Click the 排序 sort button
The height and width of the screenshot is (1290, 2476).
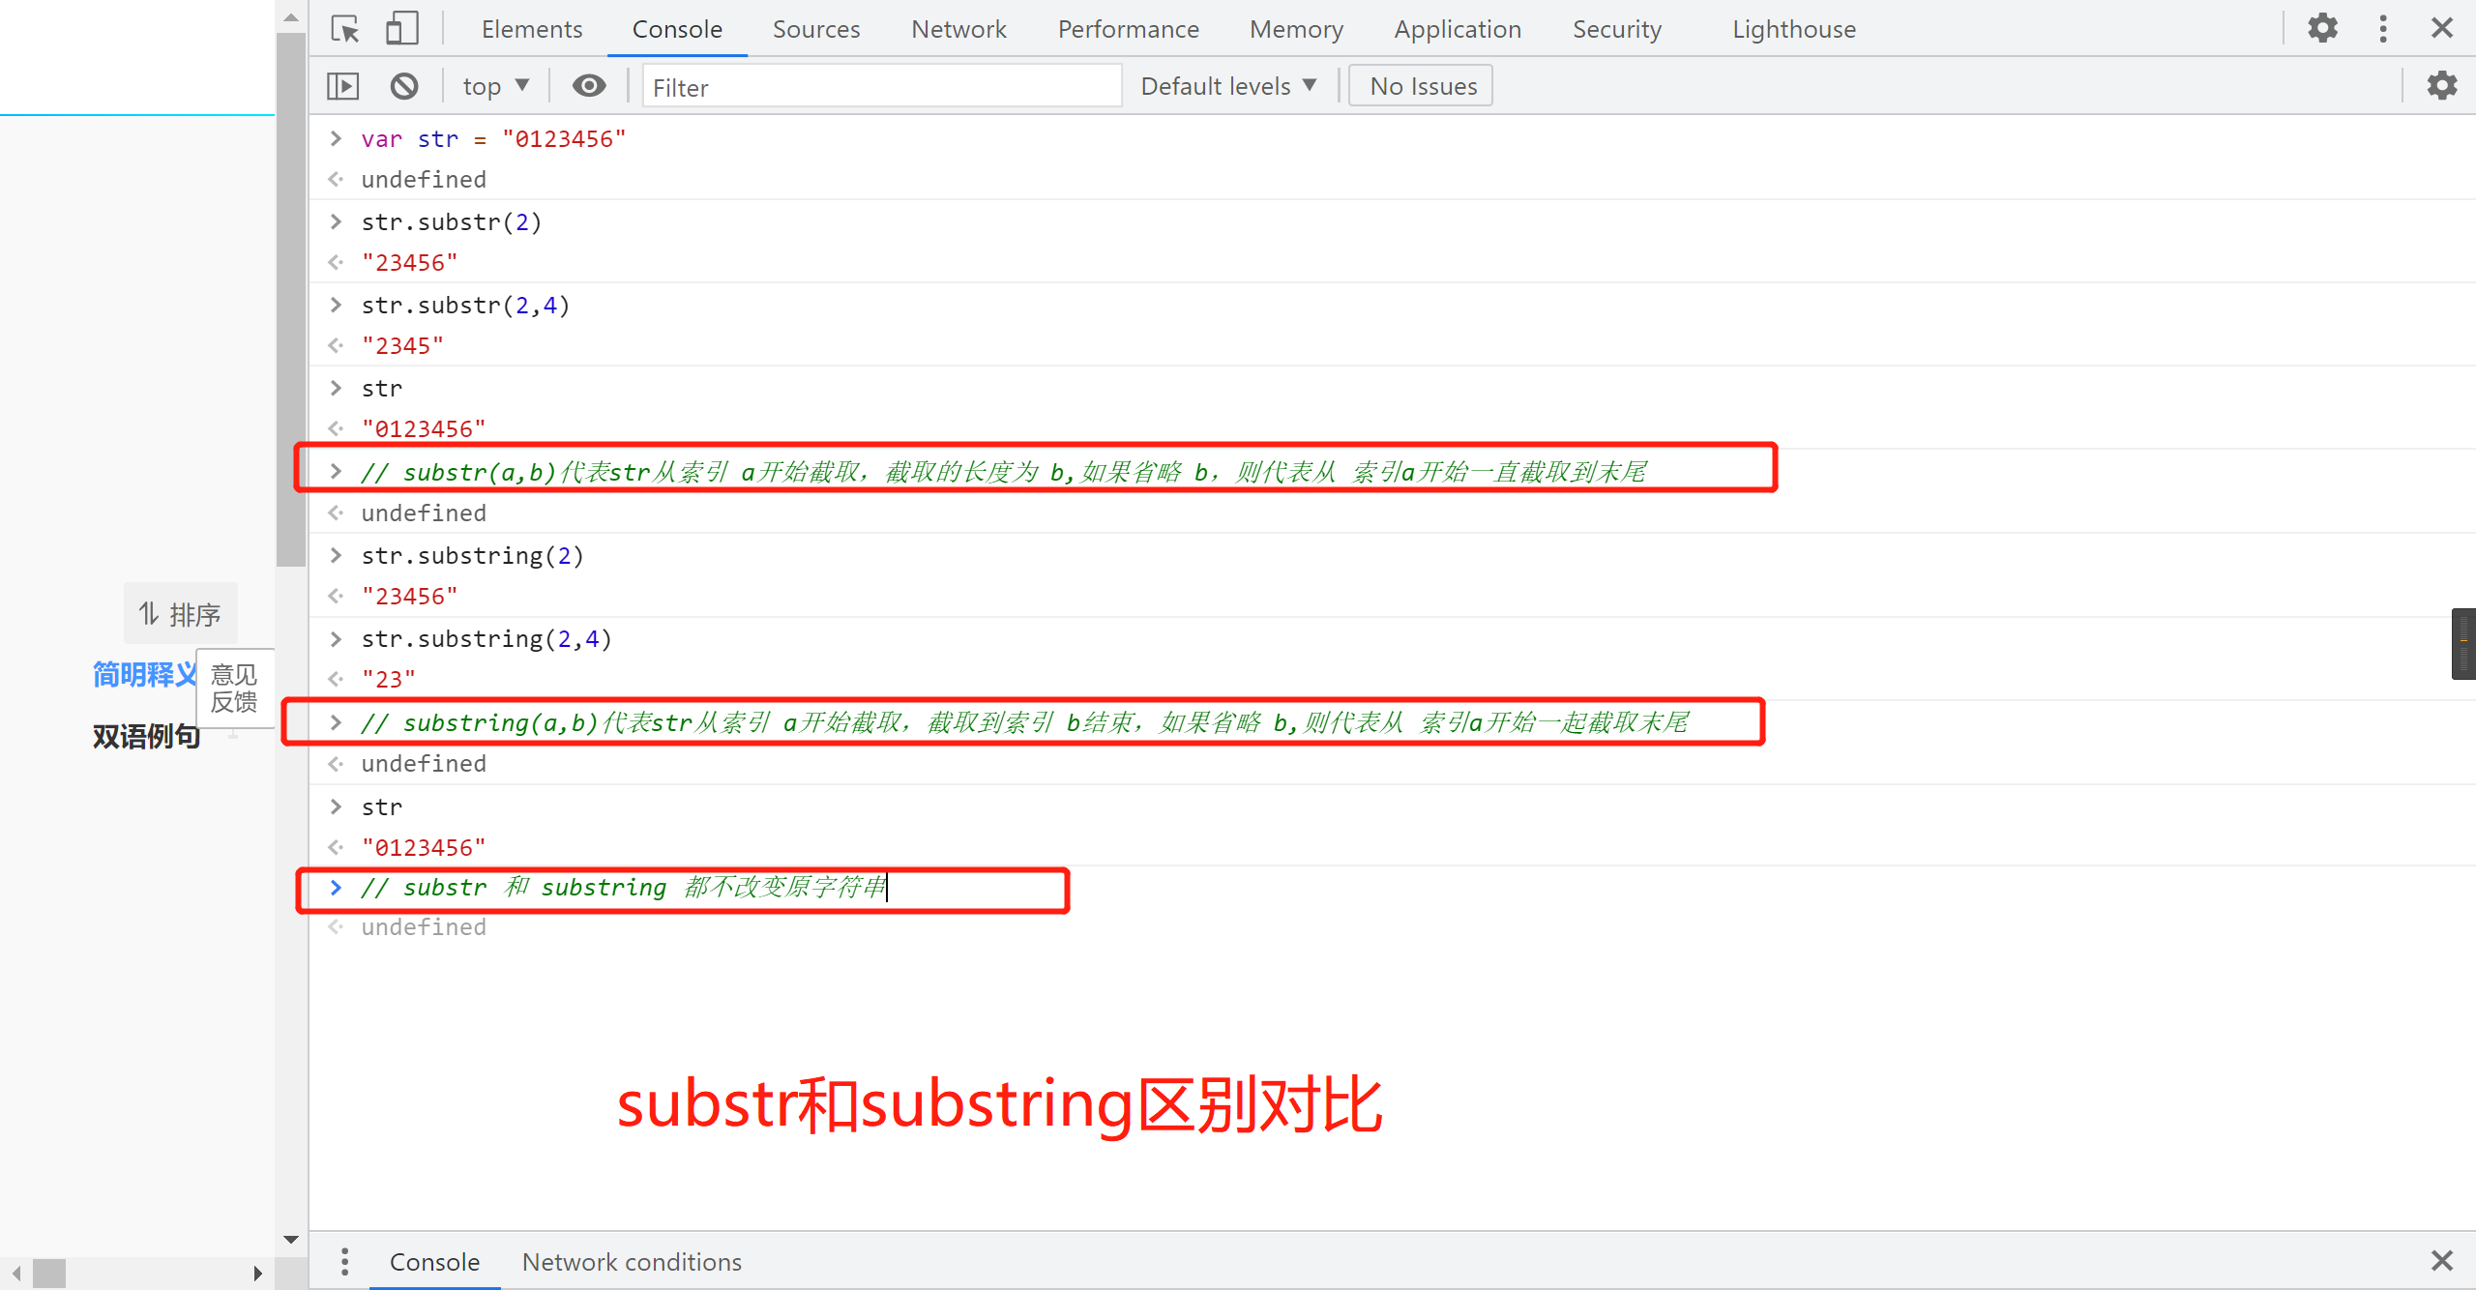click(180, 614)
